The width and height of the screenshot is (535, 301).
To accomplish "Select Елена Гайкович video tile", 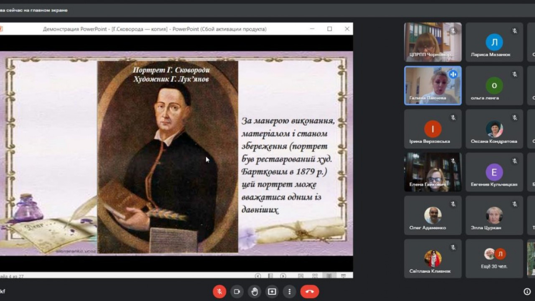I will click(433, 172).
